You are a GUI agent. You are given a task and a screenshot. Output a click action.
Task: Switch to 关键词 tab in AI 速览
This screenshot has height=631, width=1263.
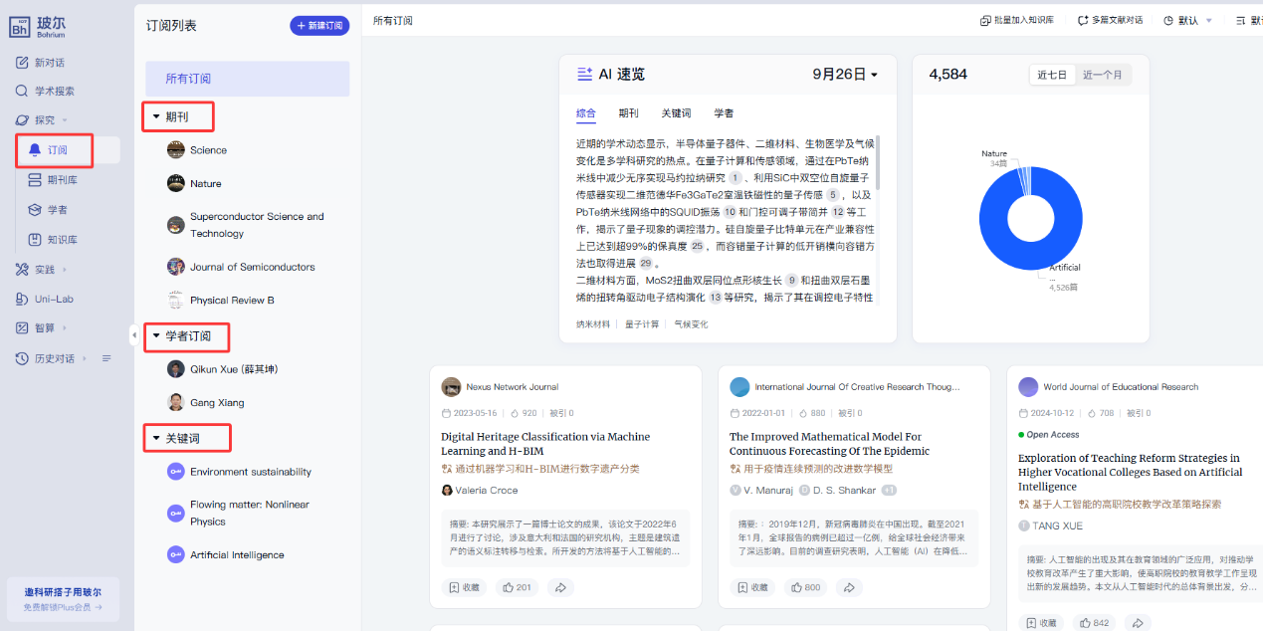[676, 113]
